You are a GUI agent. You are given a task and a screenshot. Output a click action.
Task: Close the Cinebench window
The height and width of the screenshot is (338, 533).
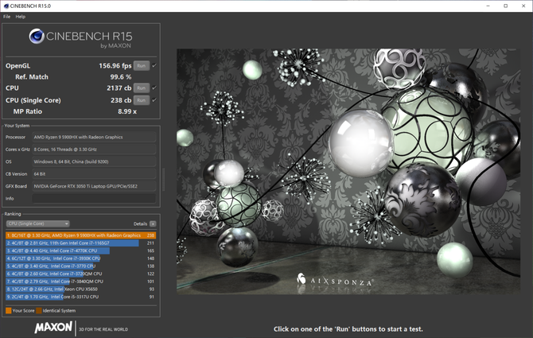(523, 6)
